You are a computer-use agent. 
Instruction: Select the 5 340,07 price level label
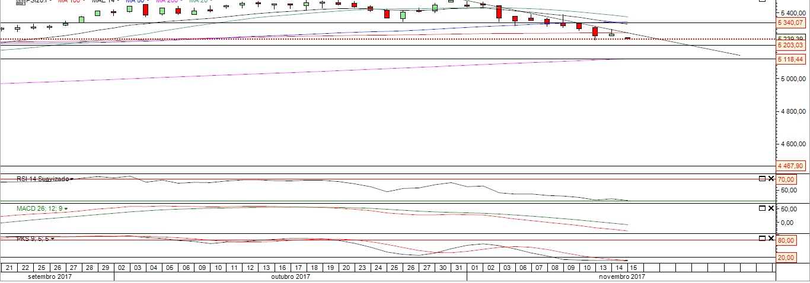[x=791, y=22]
